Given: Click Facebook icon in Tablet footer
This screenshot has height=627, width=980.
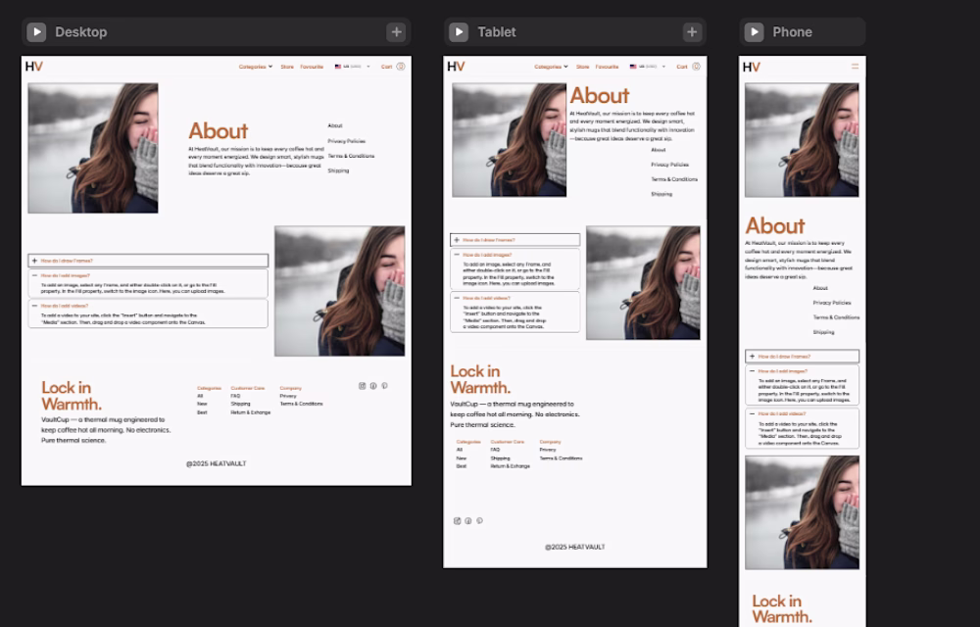Looking at the screenshot, I should coord(468,521).
